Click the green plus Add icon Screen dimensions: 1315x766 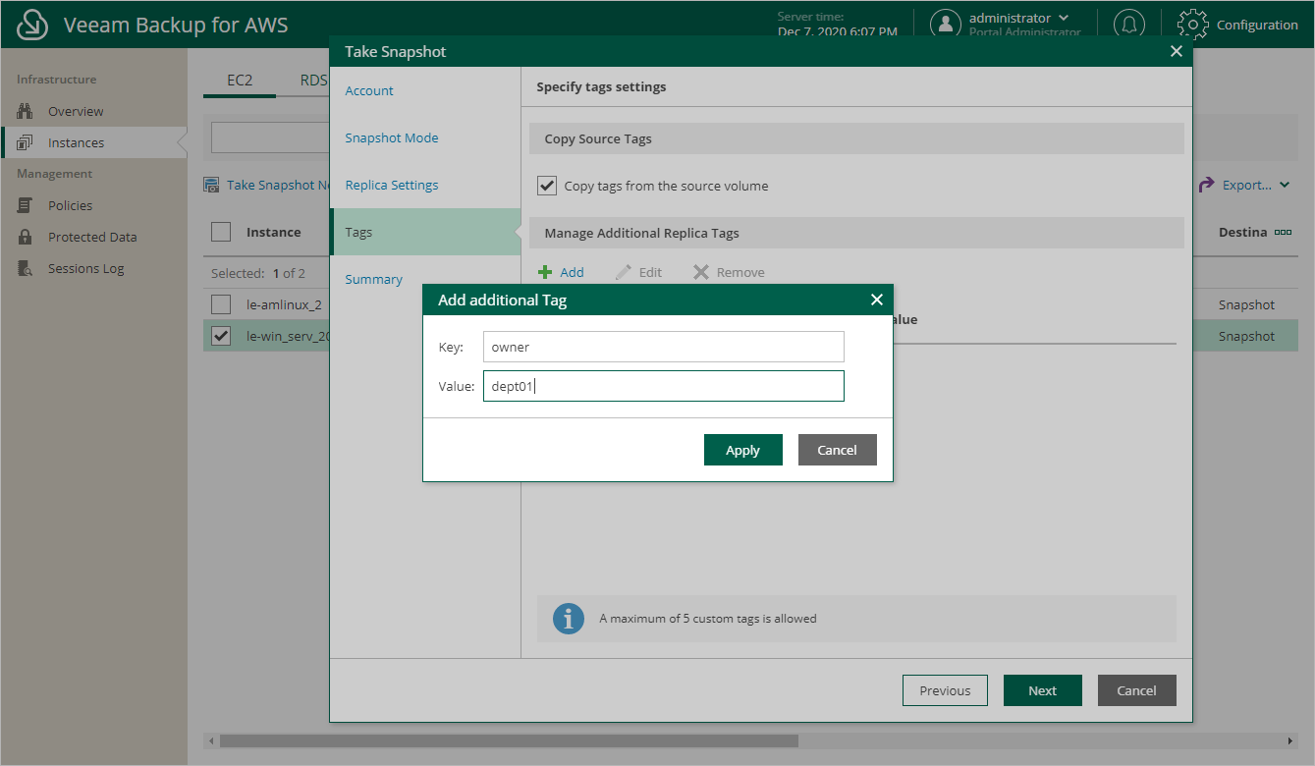(545, 272)
